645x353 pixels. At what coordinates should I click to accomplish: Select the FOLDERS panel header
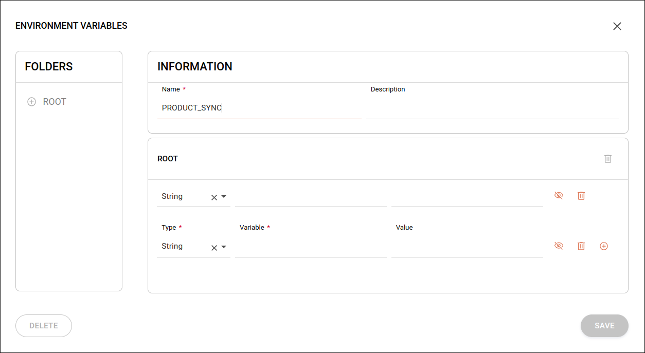pos(48,66)
